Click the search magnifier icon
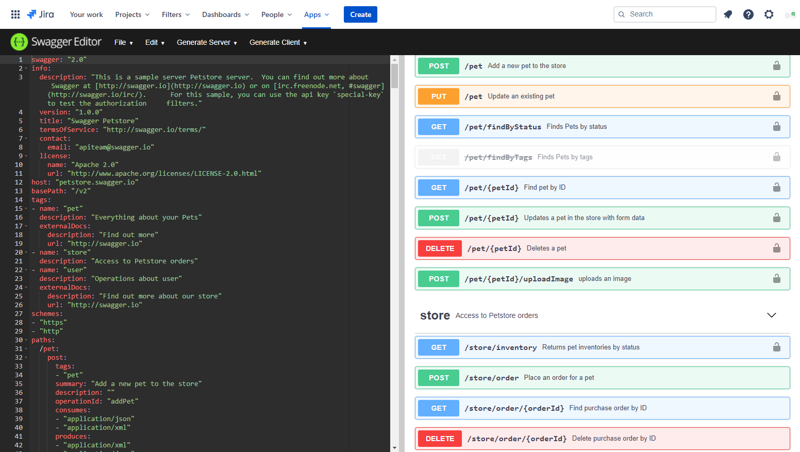The height and width of the screenshot is (452, 800). coord(622,14)
